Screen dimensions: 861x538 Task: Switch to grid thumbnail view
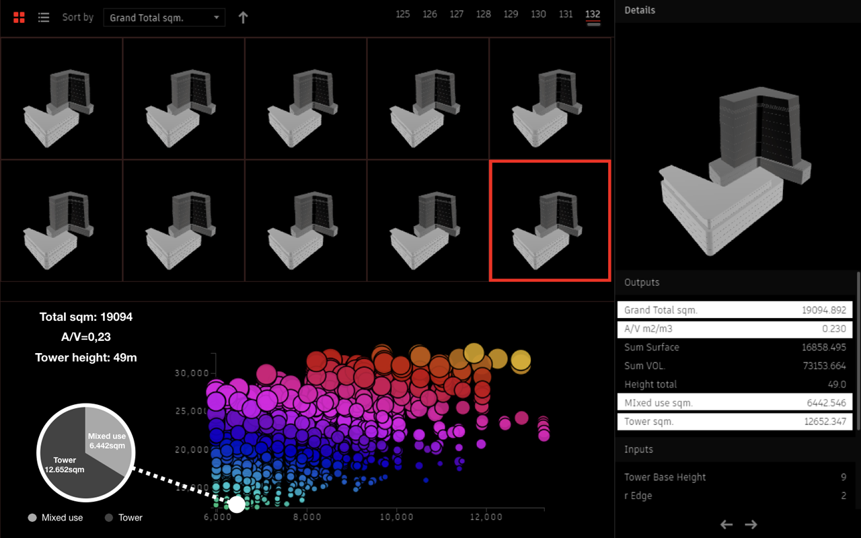pos(20,17)
